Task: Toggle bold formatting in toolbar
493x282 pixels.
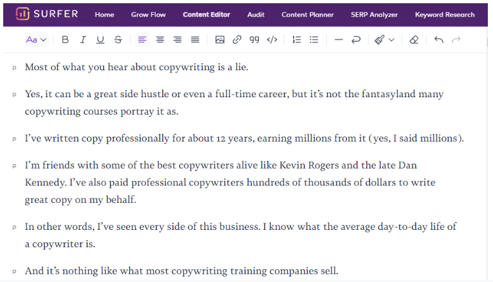Action: click(65, 40)
